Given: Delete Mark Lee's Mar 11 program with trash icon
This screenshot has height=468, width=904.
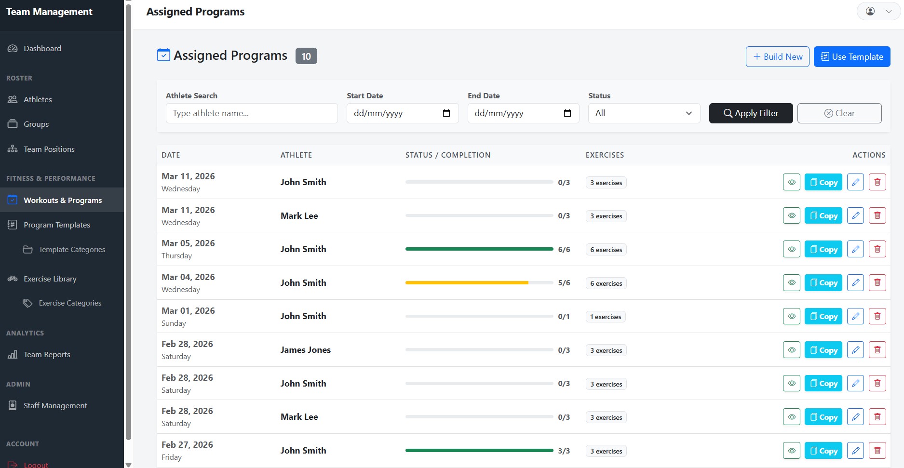Looking at the screenshot, I should (x=877, y=215).
